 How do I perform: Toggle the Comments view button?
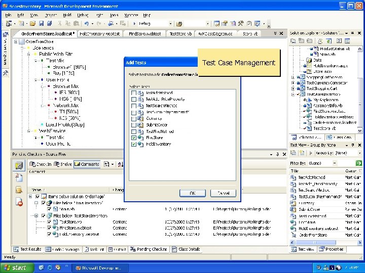pos(87,164)
